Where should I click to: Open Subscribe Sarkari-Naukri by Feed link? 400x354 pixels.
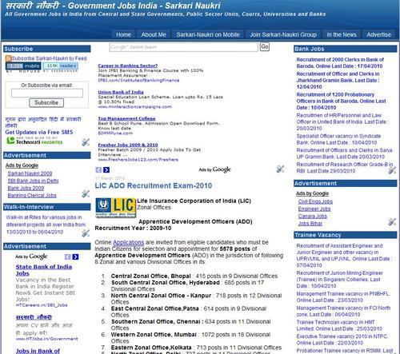(x=50, y=58)
